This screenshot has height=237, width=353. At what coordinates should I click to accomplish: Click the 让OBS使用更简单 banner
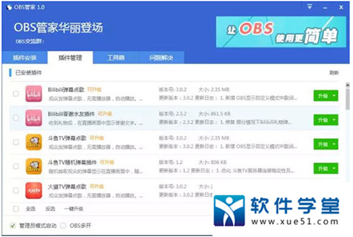click(281, 32)
